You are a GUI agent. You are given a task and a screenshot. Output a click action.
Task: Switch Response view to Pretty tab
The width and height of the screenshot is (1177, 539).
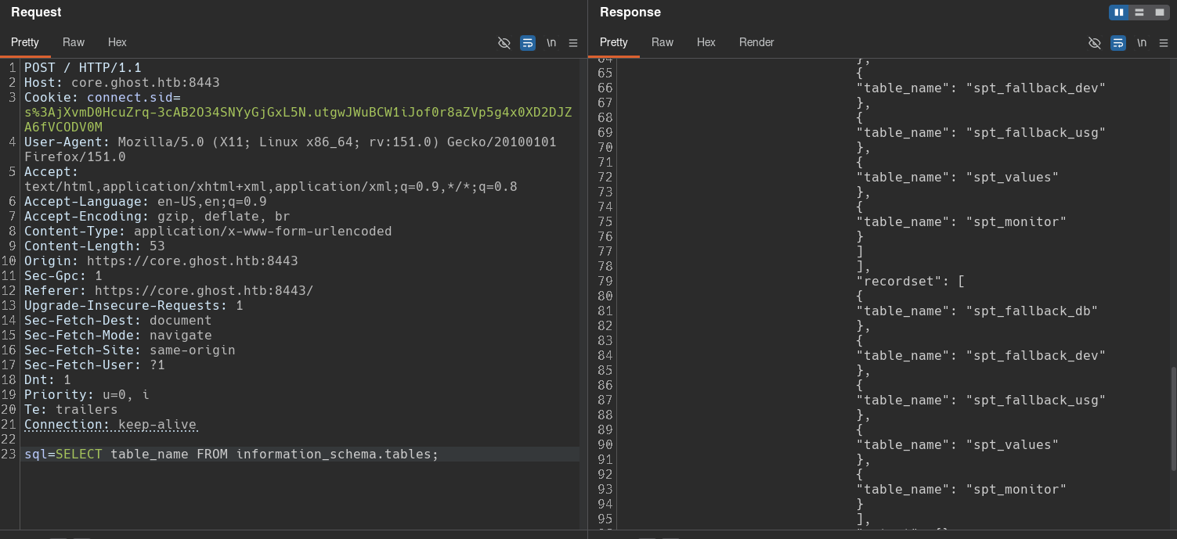coord(614,42)
